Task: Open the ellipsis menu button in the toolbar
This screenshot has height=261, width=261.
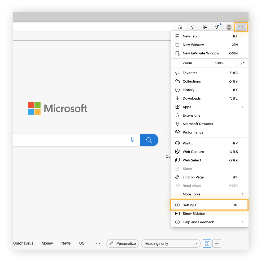Action: [241, 27]
